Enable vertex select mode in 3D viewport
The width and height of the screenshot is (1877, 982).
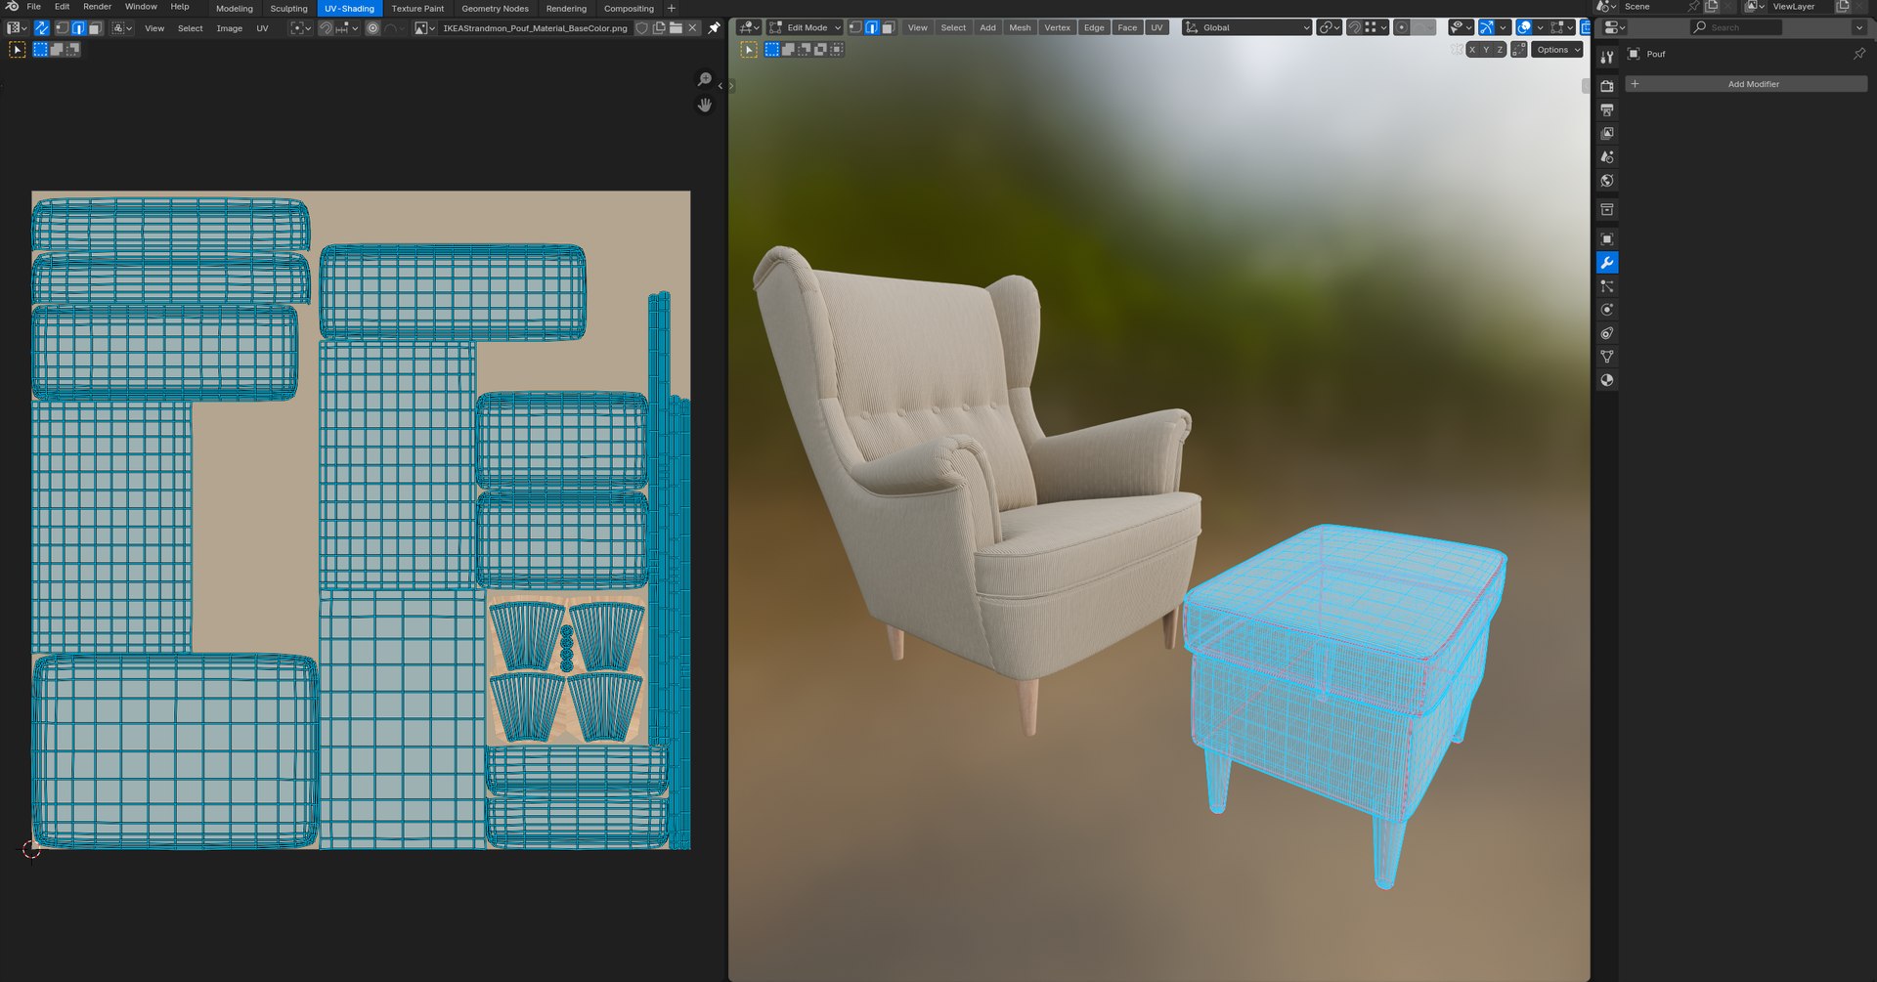point(855,27)
